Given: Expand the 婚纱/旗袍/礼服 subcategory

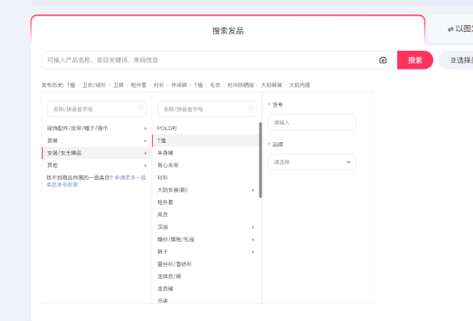Looking at the screenshot, I should coord(253,239).
